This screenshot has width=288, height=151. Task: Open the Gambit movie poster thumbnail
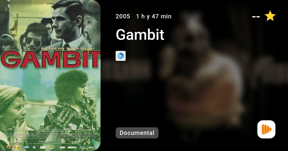coord(50,75)
